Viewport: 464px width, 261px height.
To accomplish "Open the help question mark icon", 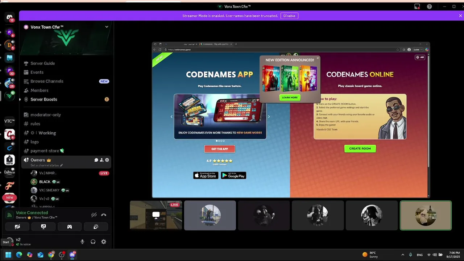I will pos(430,7).
